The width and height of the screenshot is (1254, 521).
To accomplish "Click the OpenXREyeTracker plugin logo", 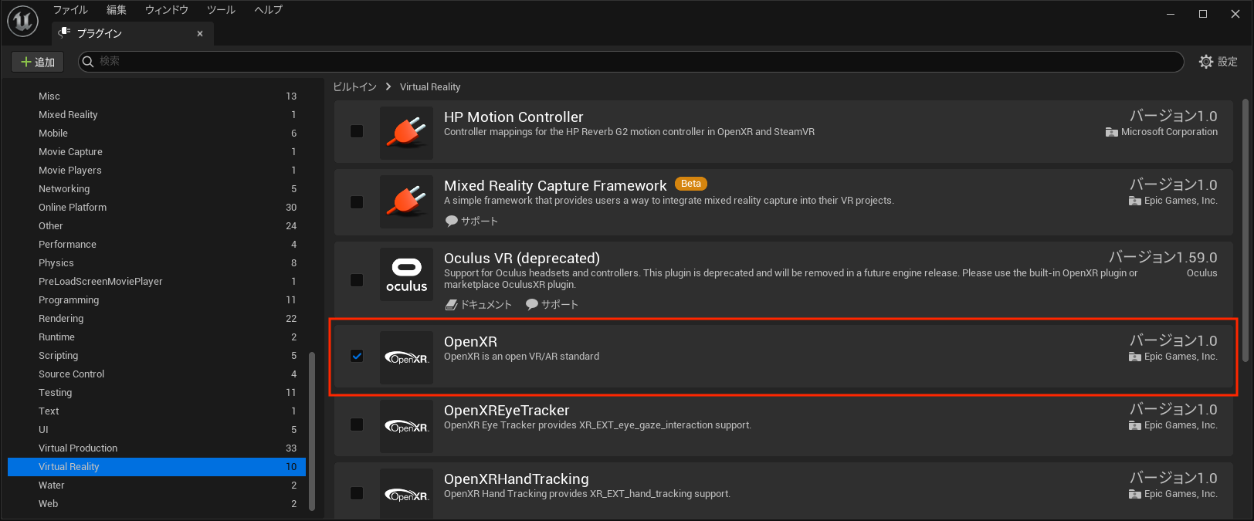I will coord(407,426).
